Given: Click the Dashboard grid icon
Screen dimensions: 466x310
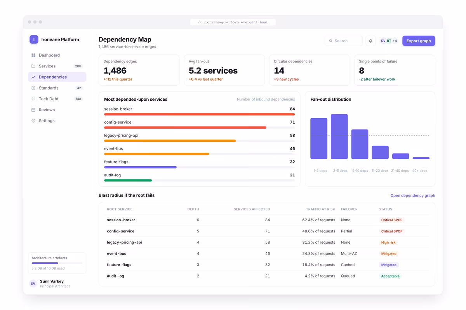Looking at the screenshot, I should (33, 55).
